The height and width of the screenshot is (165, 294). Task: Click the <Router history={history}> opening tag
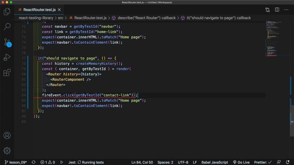73,74
